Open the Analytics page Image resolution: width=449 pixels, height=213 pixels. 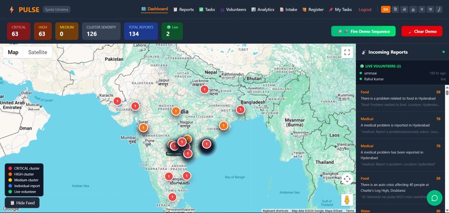coord(263,9)
